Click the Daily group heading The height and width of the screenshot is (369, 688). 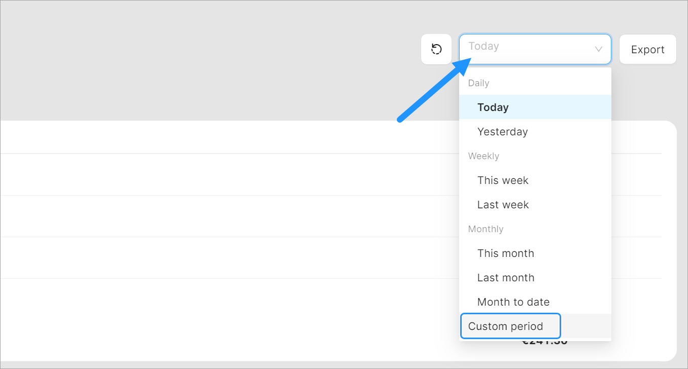pyautogui.click(x=478, y=83)
